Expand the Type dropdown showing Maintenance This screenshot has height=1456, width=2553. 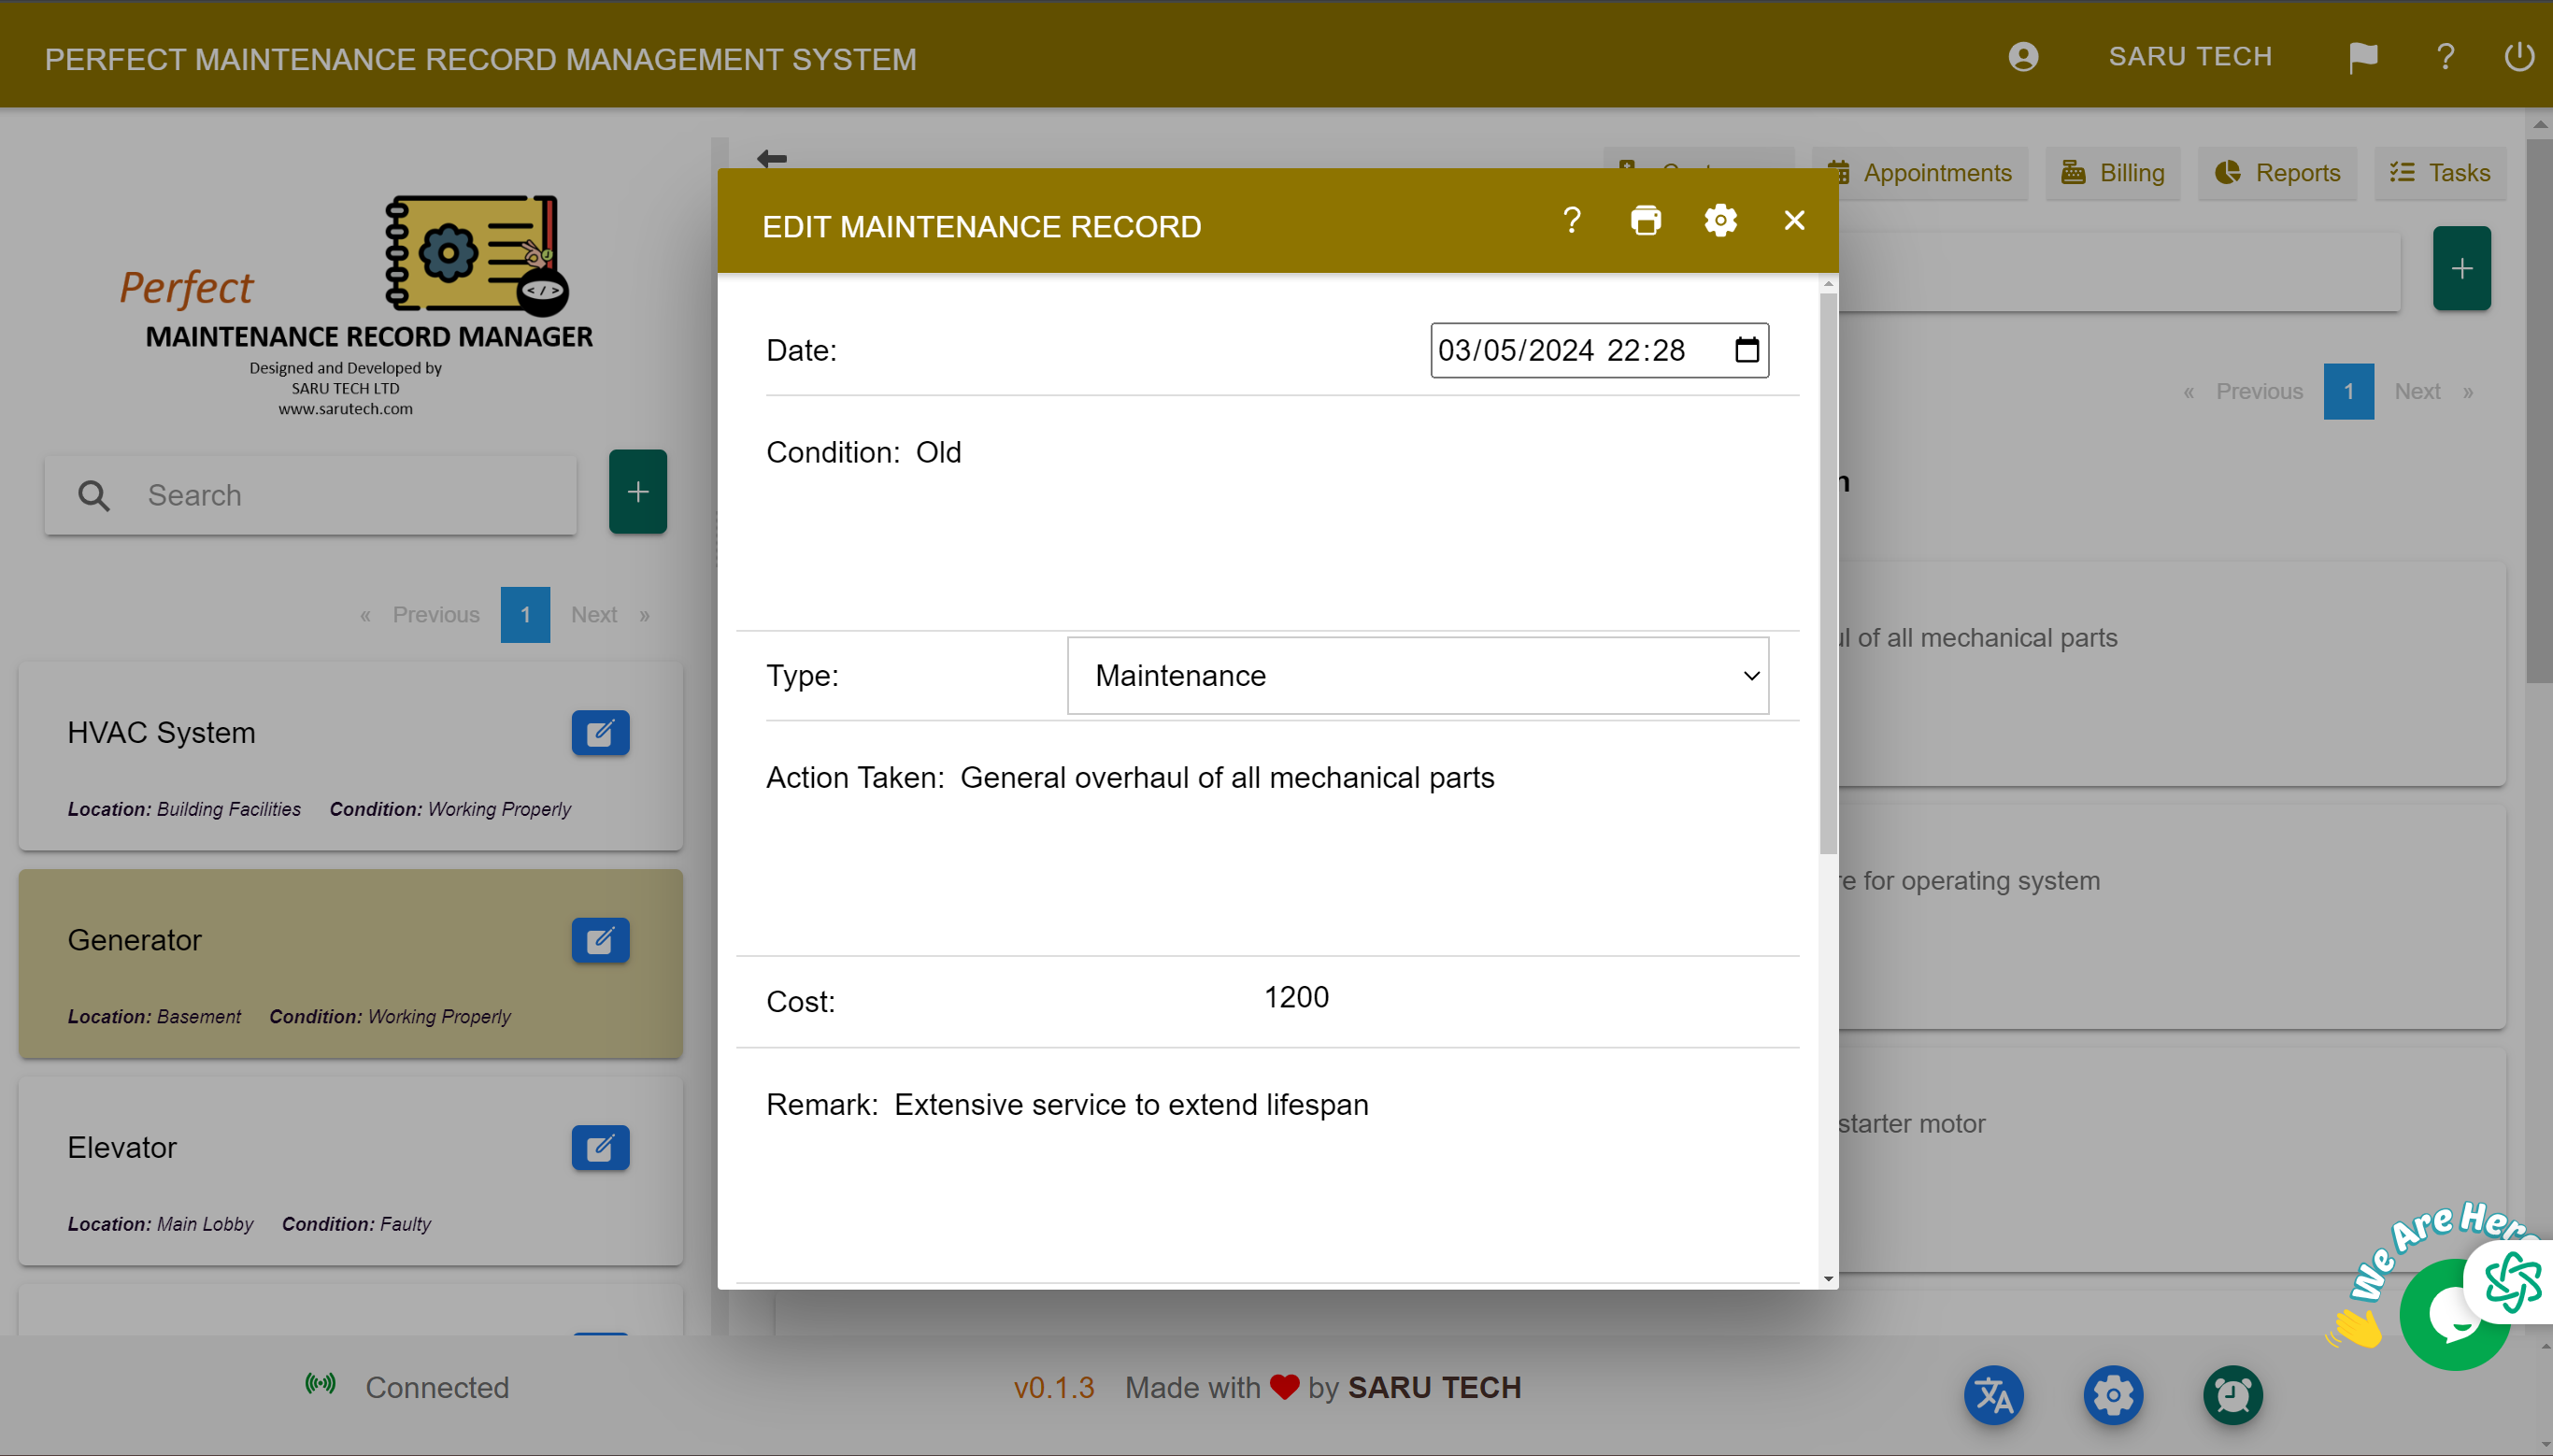(1418, 676)
